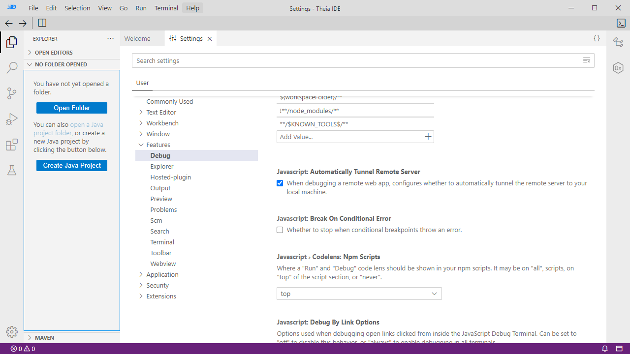Uncheck Automatically Tunnel Remote Server
The height and width of the screenshot is (354, 630).
280,183
